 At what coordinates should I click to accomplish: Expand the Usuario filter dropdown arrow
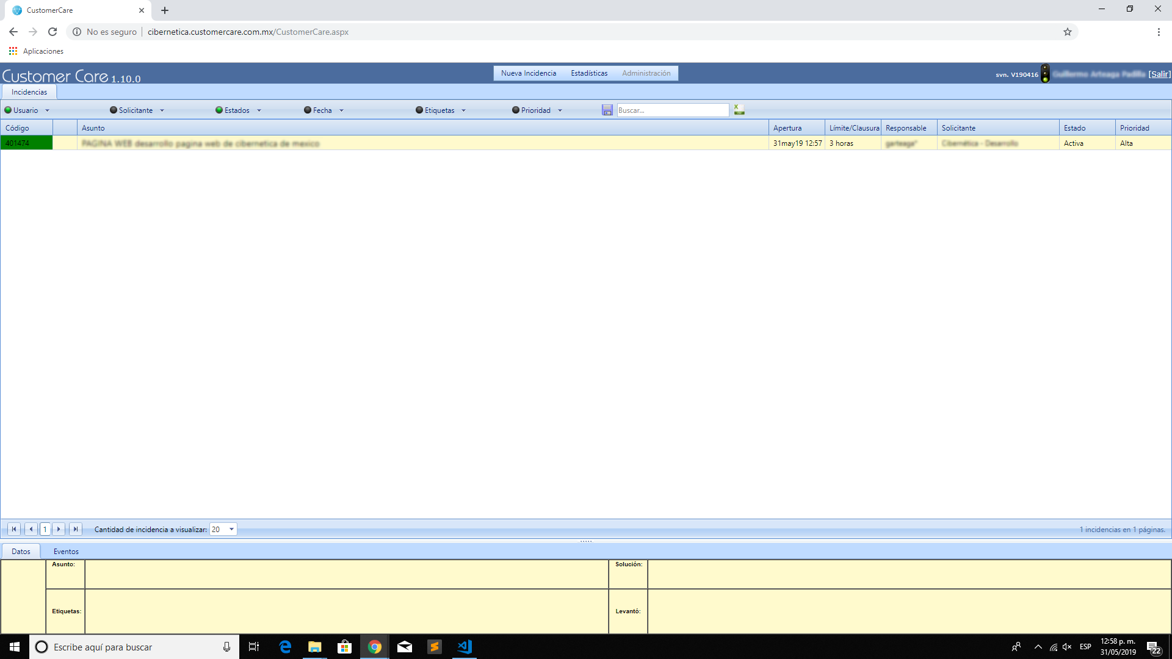[x=47, y=110]
